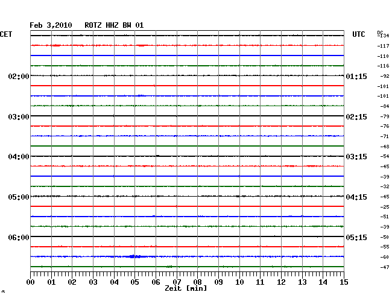392x298 pixels.
Task: Select minute-axis tick label 09
Action: [x=218, y=282]
